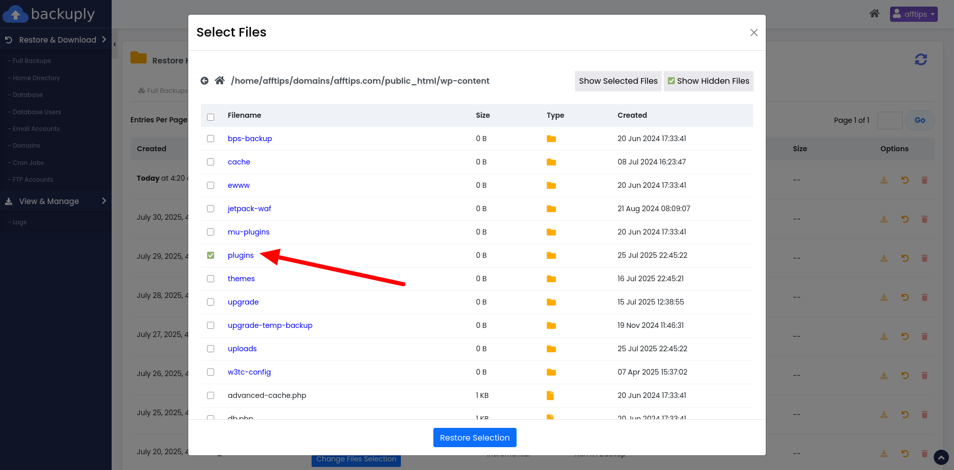Image resolution: width=954 pixels, height=470 pixels.
Task: Click the Go pagination button
Action: [920, 120]
